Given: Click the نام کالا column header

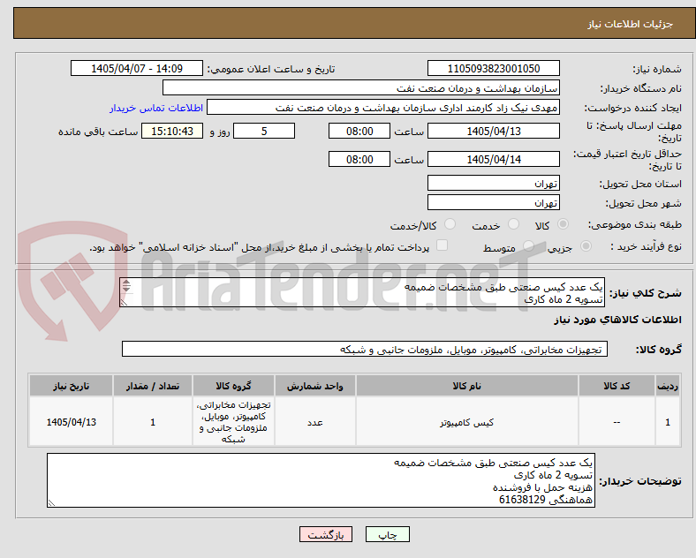Looking at the screenshot, I should pyautogui.click(x=467, y=386).
